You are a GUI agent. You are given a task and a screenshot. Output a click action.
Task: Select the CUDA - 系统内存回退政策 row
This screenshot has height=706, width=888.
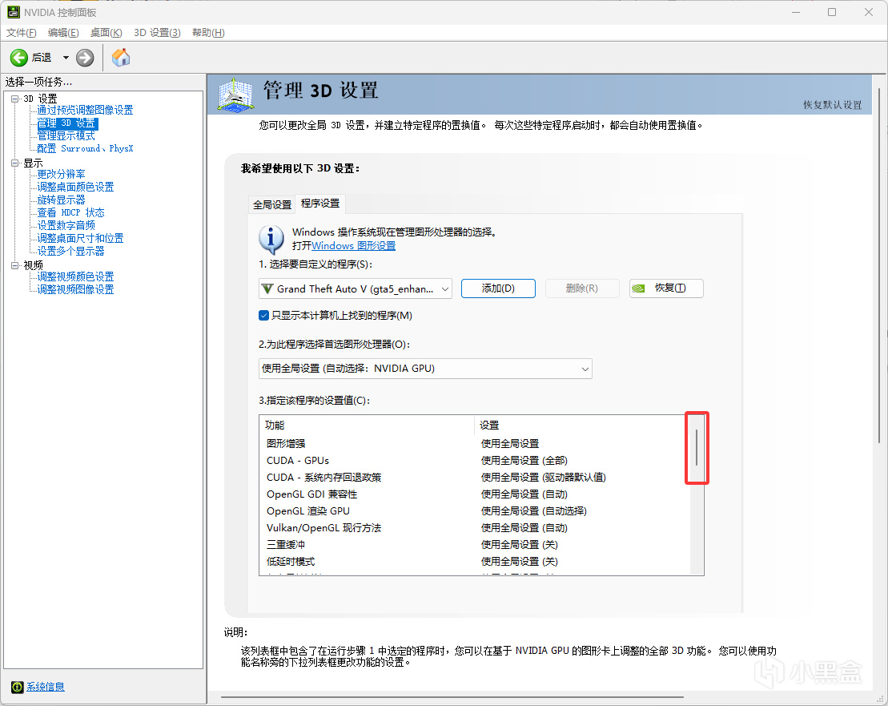click(x=475, y=477)
